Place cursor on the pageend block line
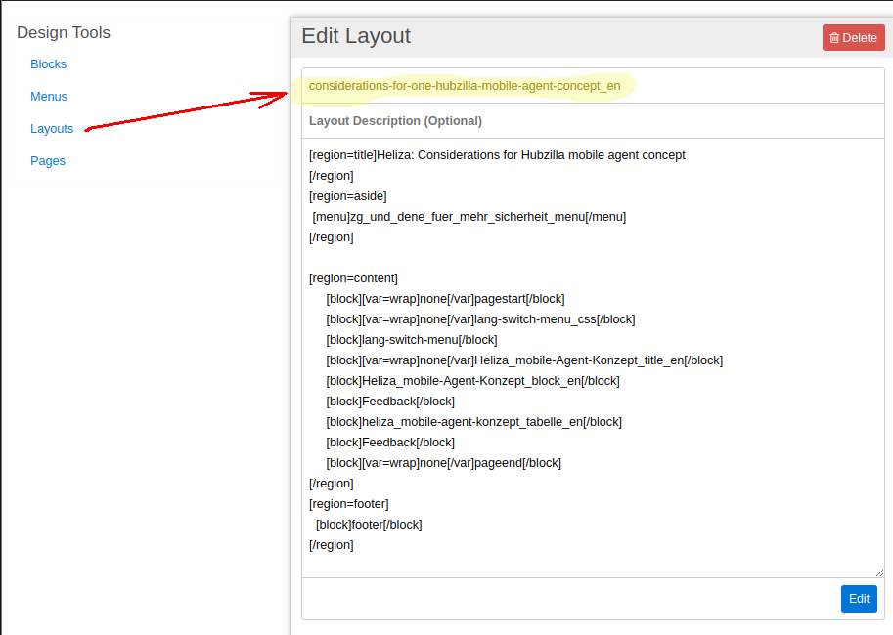Screen dimensions: 893x635 coord(443,463)
